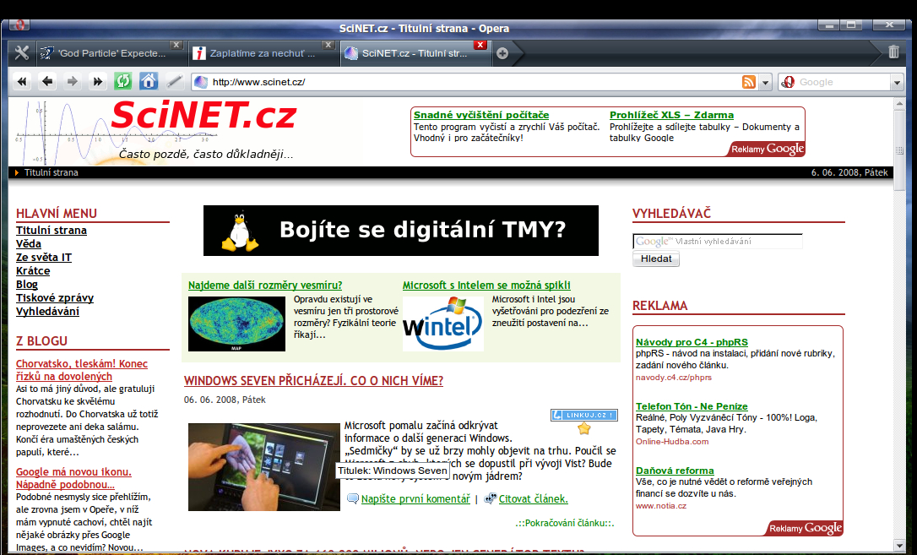Subscribe via the orange RSS feed icon
917x555 pixels.
[x=749, y=82]
